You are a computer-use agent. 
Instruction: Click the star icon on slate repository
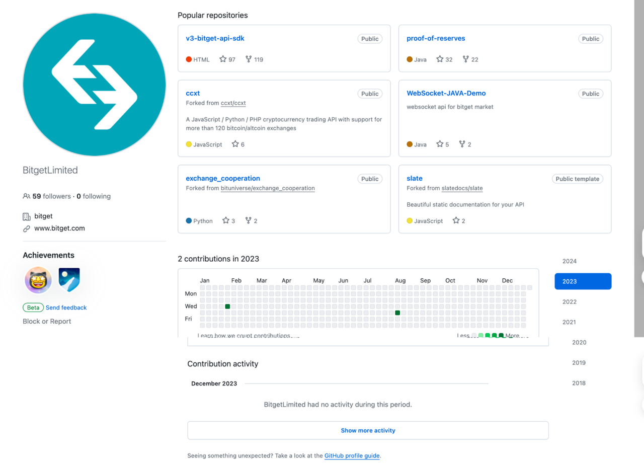click(x=456, y=221)
